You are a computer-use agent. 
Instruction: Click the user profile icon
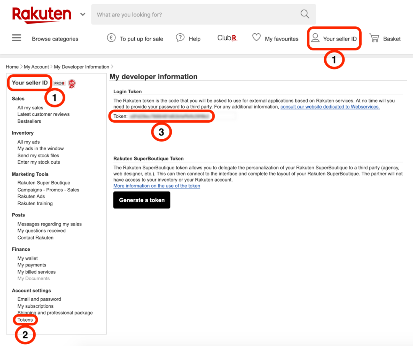coord(315,37)
